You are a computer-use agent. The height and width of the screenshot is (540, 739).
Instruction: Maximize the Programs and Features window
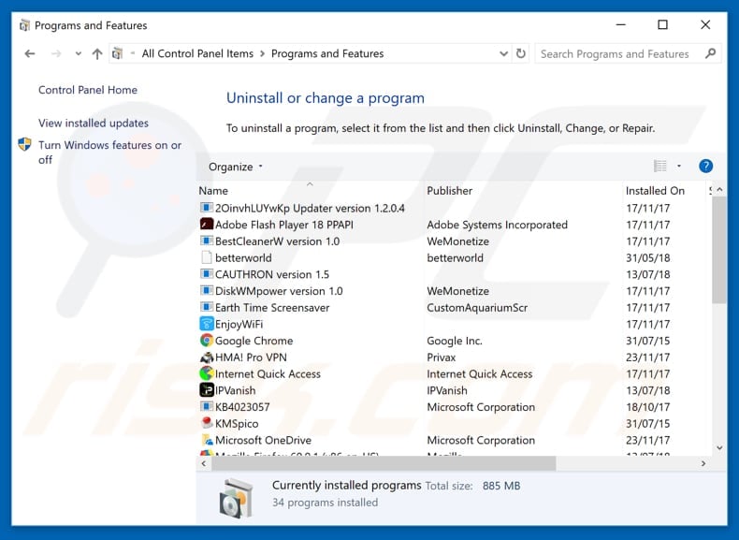coord(662,24)
